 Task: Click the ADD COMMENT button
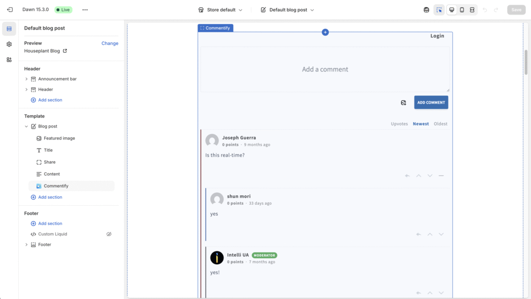coord(431,103)
